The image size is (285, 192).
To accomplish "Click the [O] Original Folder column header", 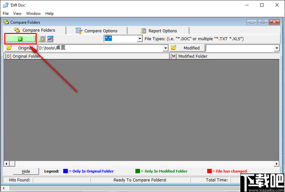I will point(86,56).
